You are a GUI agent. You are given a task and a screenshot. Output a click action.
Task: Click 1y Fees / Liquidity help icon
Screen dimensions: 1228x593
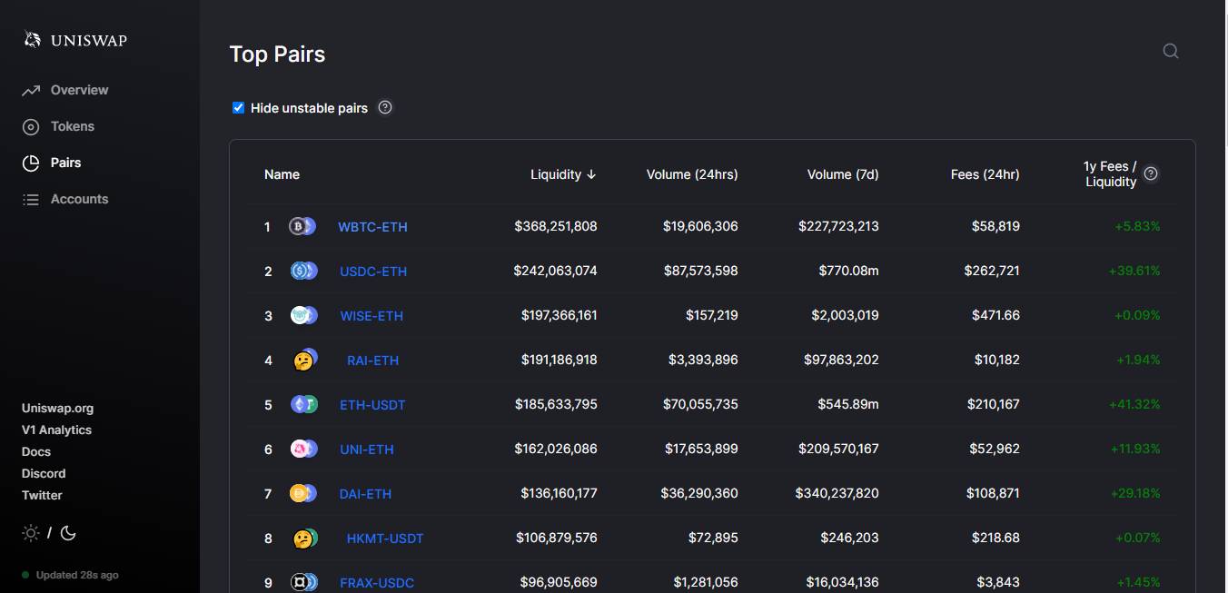(1151, 173)
